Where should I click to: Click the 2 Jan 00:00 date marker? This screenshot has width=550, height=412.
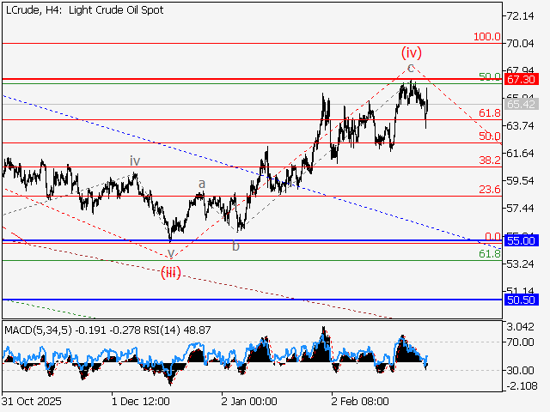click(x=249, y=401)
